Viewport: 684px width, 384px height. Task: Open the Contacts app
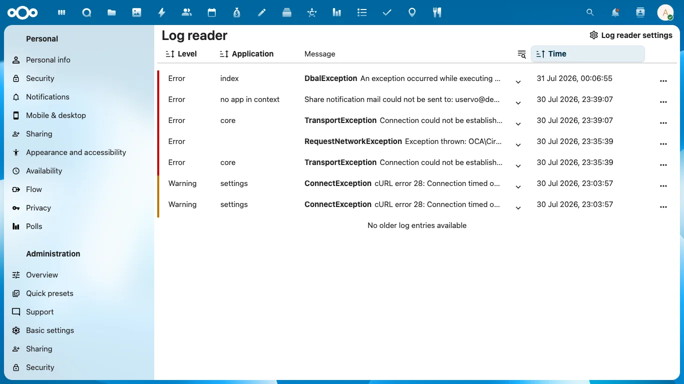187,13
